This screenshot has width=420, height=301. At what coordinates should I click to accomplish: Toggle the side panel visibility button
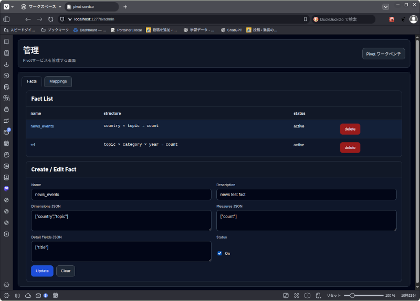[x=6, y=19]
